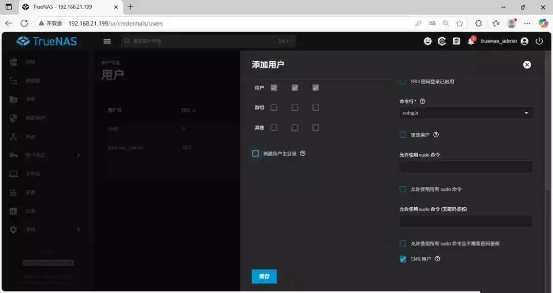Open the network icon in sidebar
Image resolution: width=553 pixels, height=293 pixels.
(13, 136)
